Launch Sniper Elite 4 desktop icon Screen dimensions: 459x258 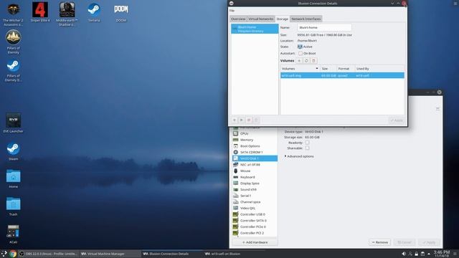pos(40,12)
